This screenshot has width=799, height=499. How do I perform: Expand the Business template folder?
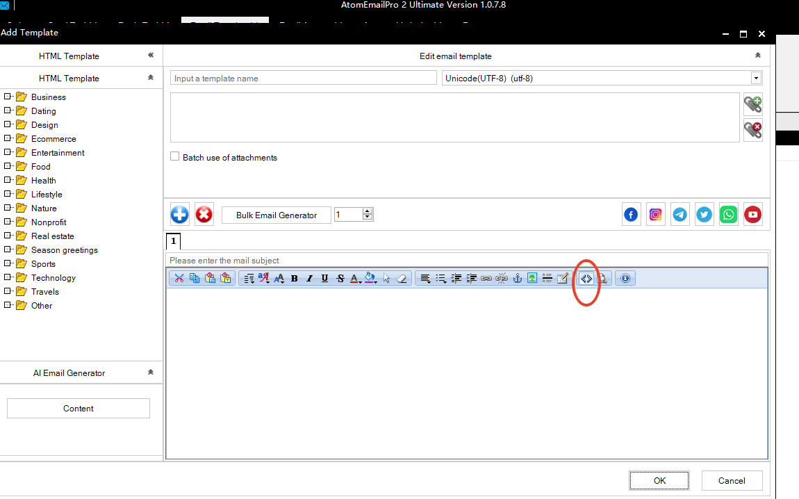(x=7, y=97)
